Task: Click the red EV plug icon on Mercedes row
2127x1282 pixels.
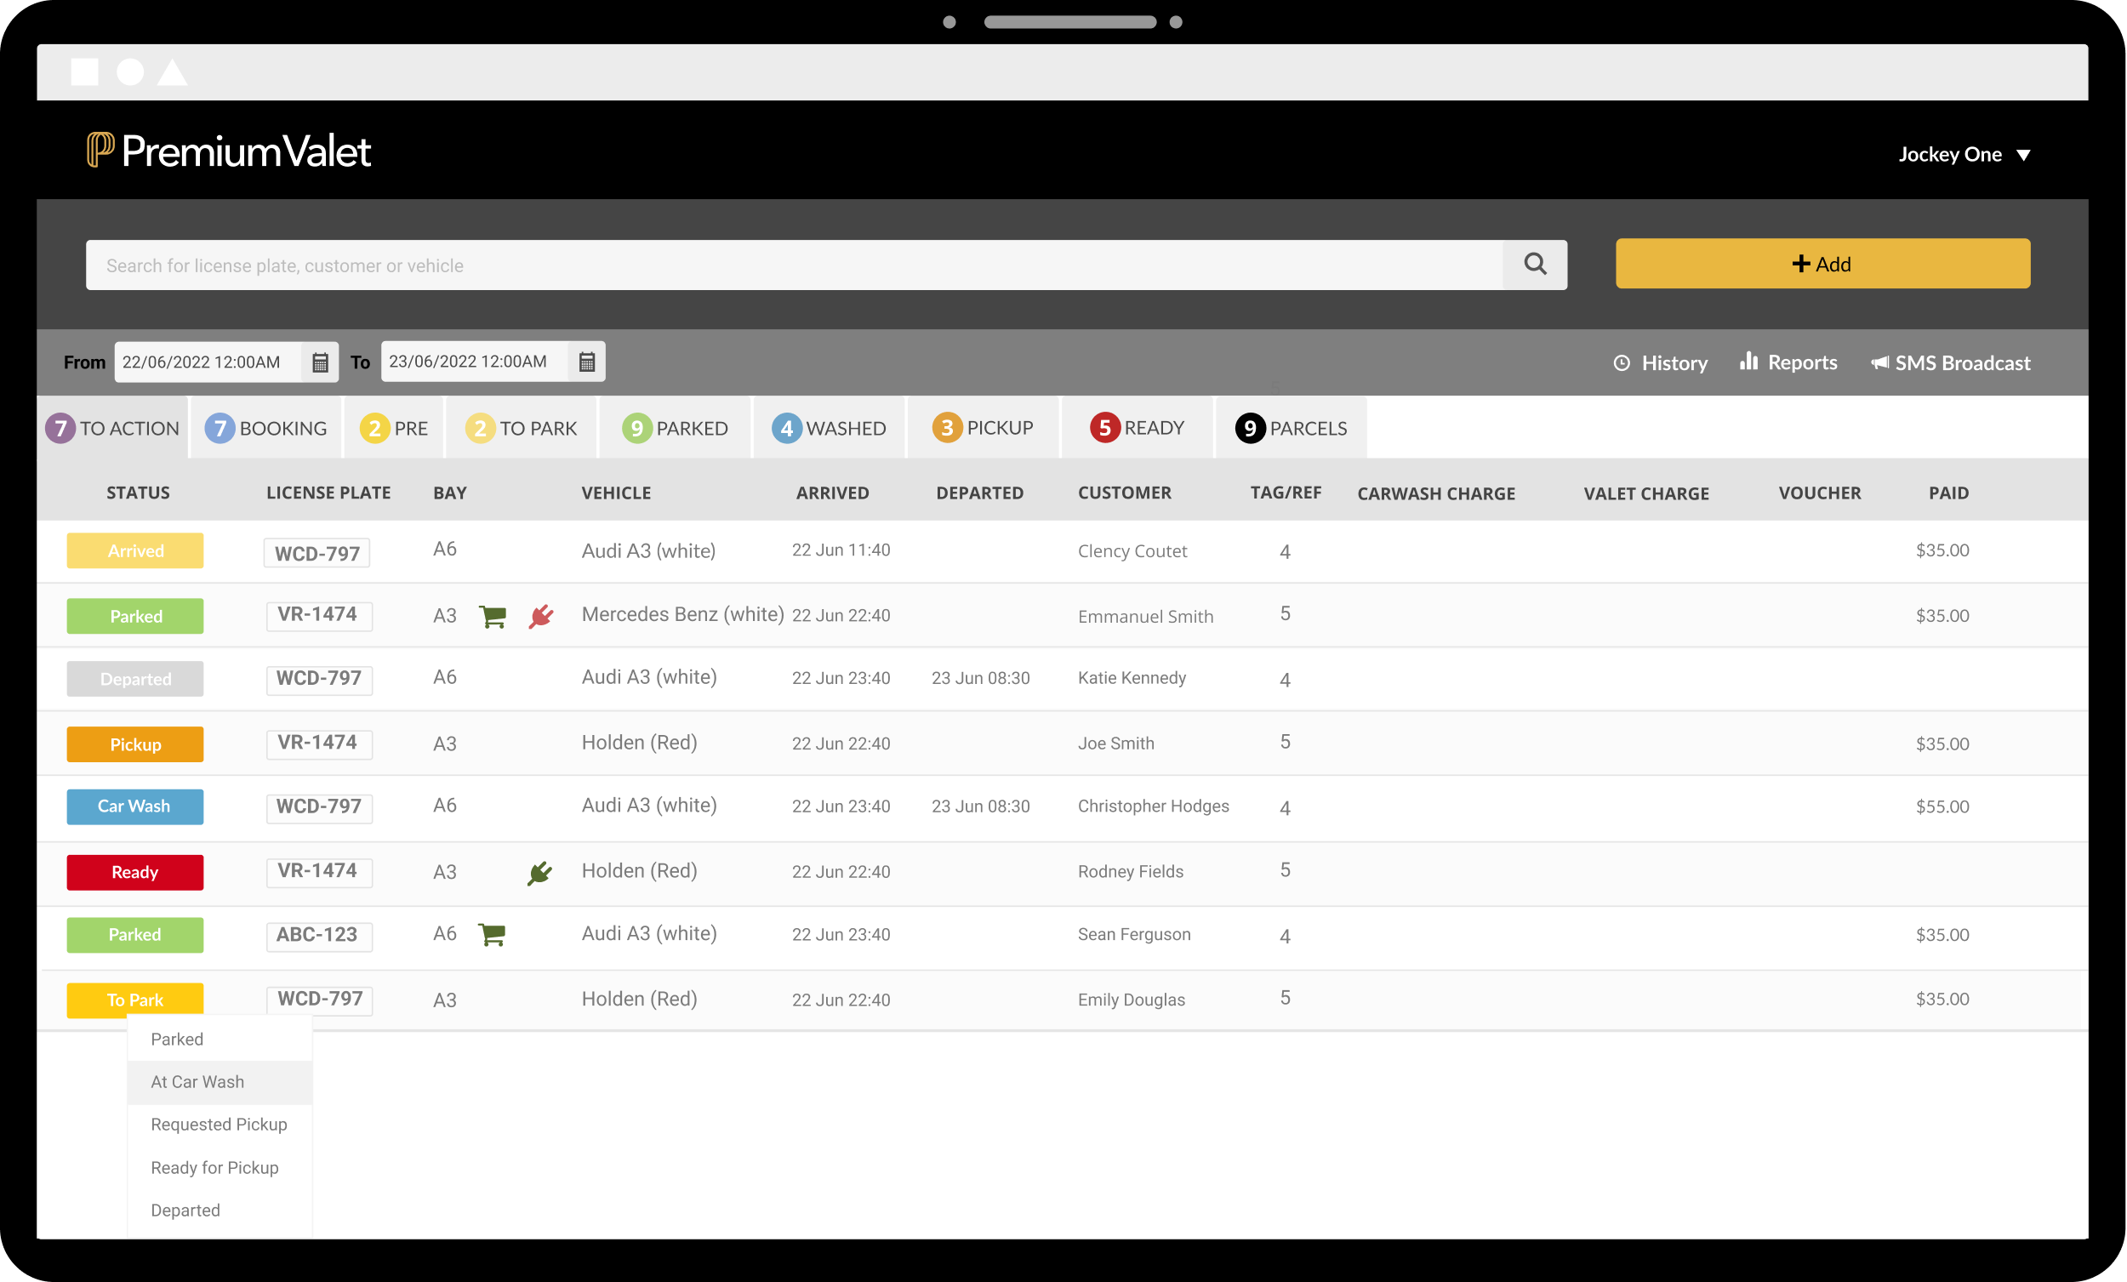Action: 540,615
